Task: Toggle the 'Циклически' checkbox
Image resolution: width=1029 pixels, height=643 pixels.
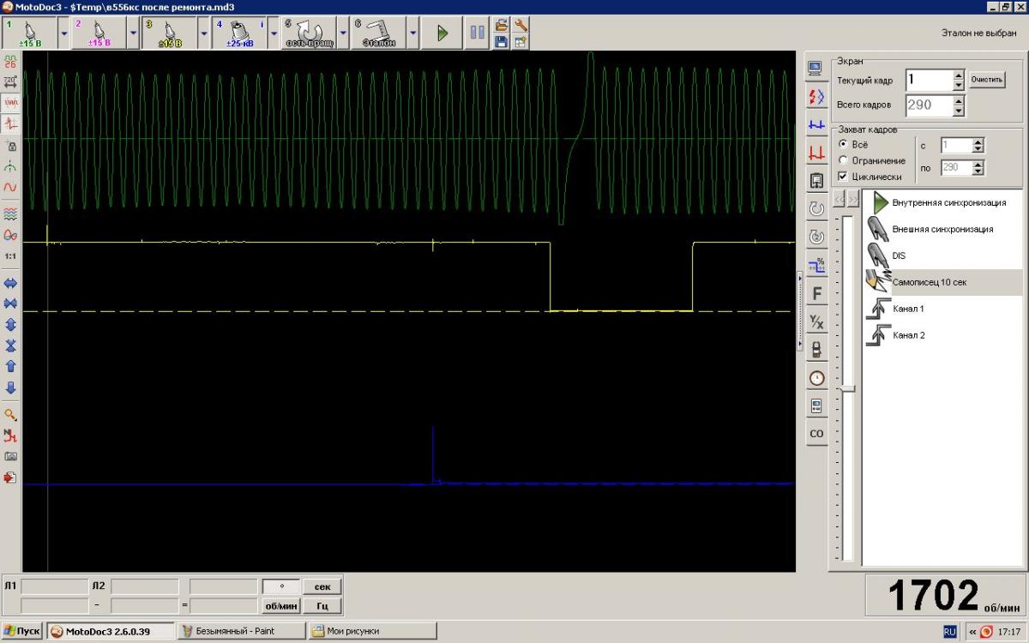Action: point(843,177)
